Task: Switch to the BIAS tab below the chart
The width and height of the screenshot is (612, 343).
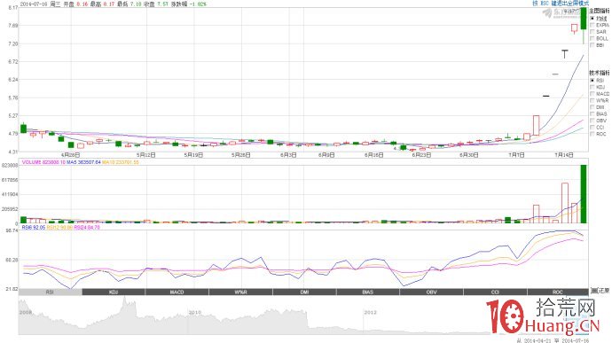Action: 368,292
